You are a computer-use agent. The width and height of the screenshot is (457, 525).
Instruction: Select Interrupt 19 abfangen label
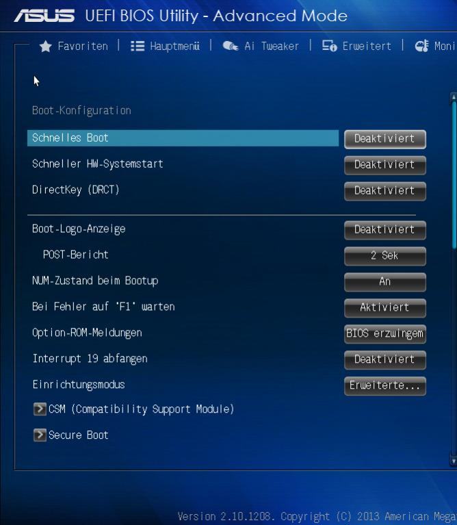coord(90,359)
